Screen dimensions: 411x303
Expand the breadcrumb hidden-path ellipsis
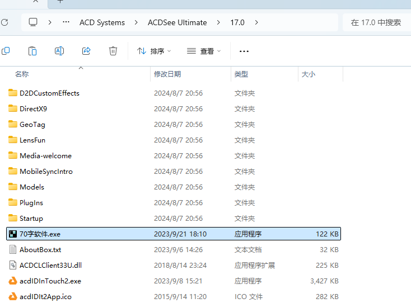pos(66,22)
